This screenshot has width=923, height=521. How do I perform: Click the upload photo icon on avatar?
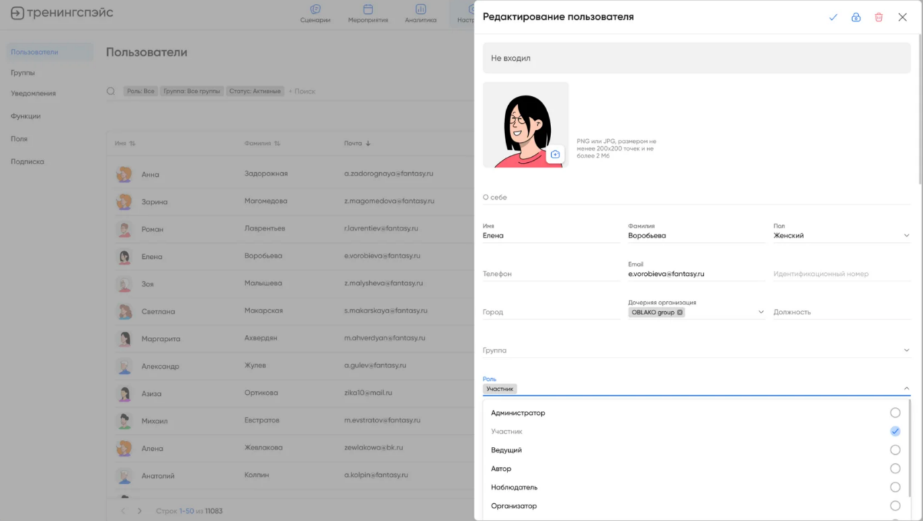click(x=555, y=154)
